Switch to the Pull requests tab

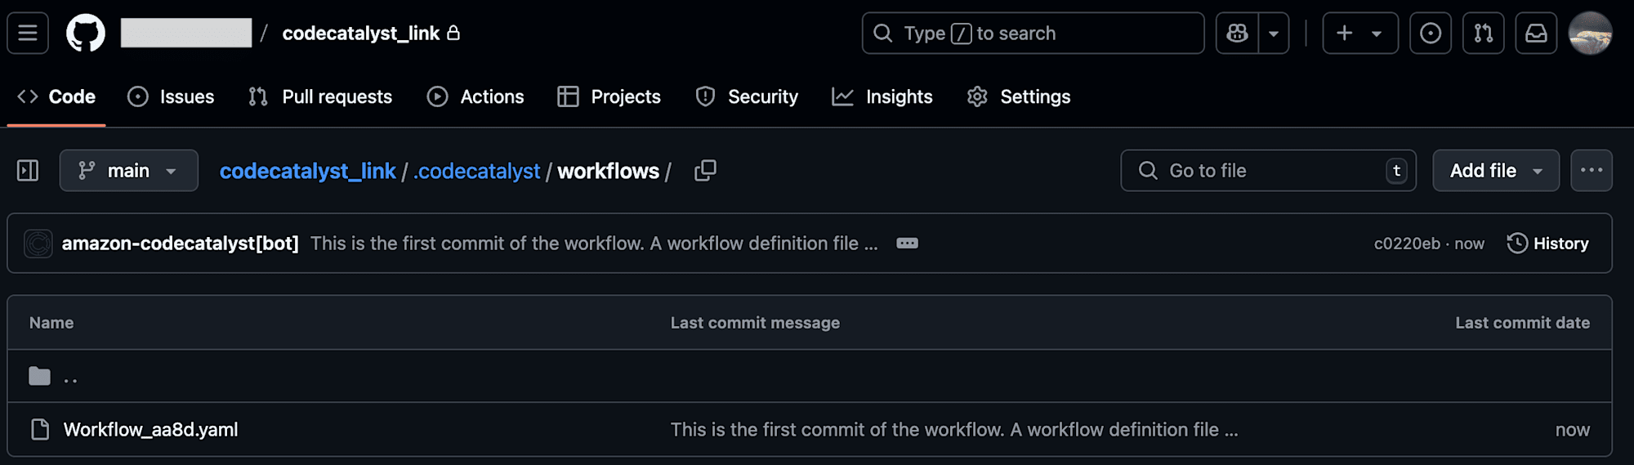click(320, 96)
